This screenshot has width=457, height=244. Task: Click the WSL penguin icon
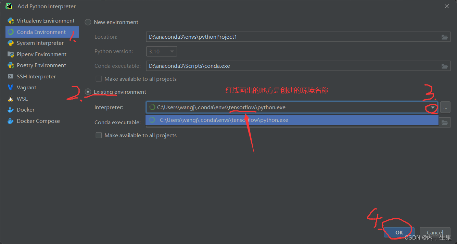pos(11,99)
